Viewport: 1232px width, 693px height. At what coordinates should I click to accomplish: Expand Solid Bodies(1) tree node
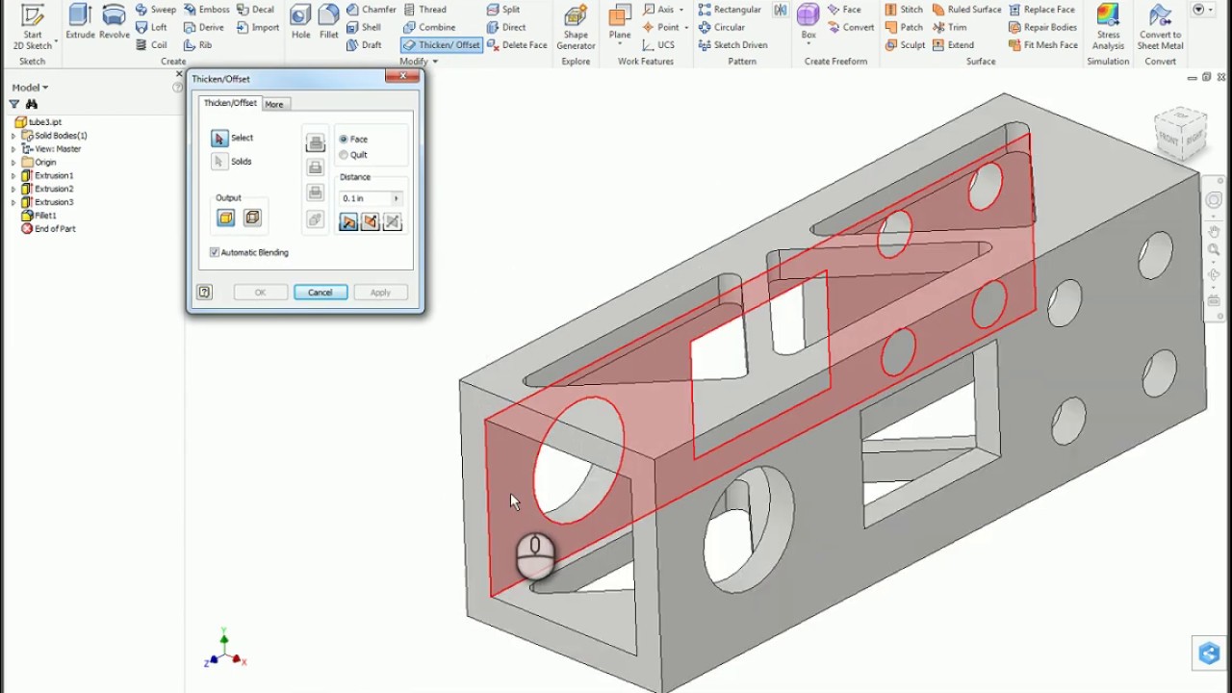13,136
